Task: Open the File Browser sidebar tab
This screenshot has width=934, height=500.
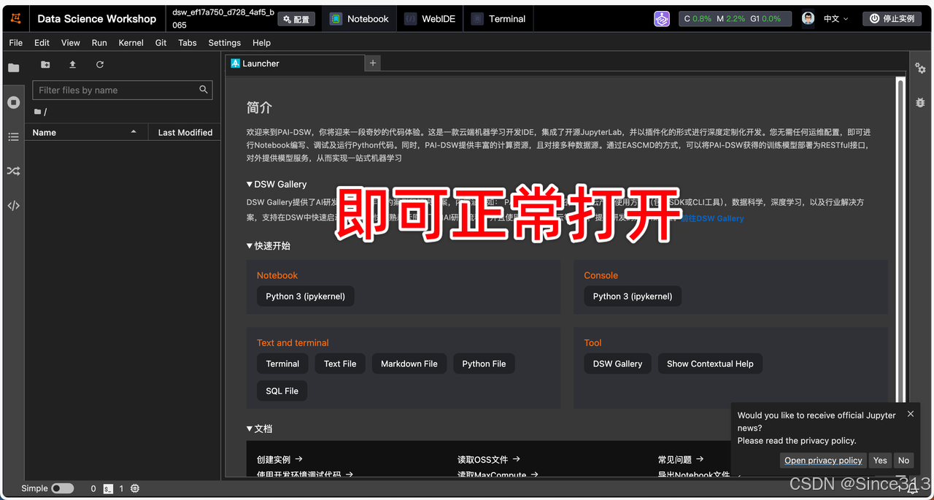Action: point(13,68)
